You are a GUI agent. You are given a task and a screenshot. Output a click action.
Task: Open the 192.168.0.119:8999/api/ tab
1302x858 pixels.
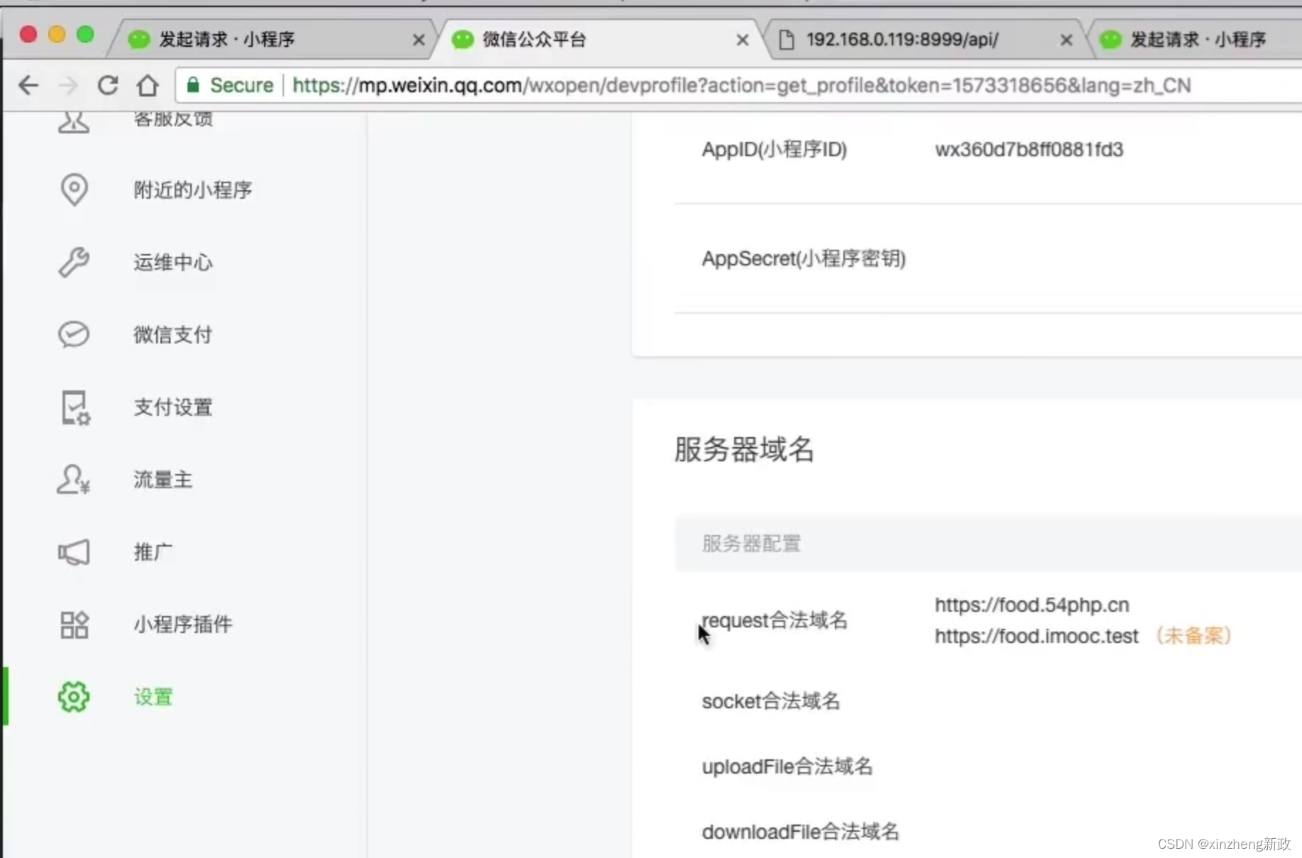[x=900, y=40]
